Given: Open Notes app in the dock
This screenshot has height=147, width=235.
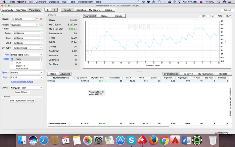Looking at the screenshot, I should 77,140.
